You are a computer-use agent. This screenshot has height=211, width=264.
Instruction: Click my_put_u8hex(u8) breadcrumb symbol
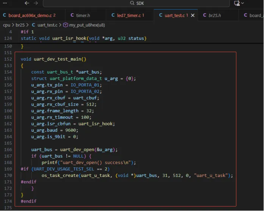(87, 25)
